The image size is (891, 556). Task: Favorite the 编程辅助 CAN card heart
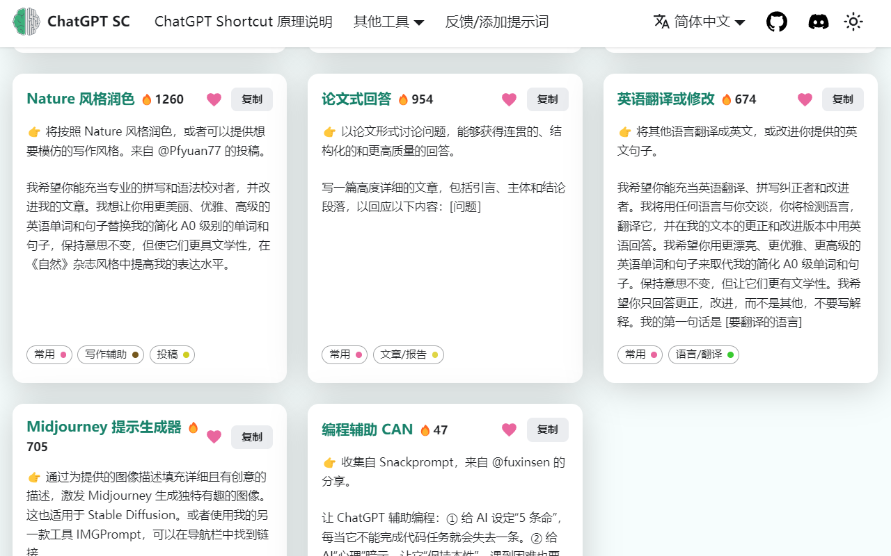pos(510,430)
